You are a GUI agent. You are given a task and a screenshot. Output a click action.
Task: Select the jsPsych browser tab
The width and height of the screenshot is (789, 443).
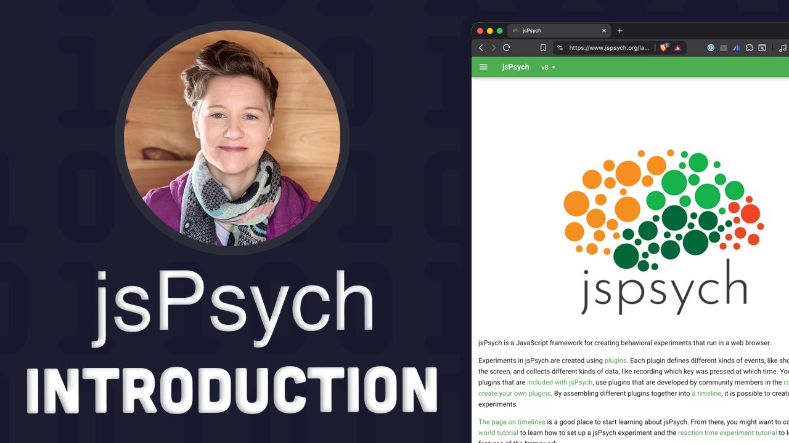point(559,31)
